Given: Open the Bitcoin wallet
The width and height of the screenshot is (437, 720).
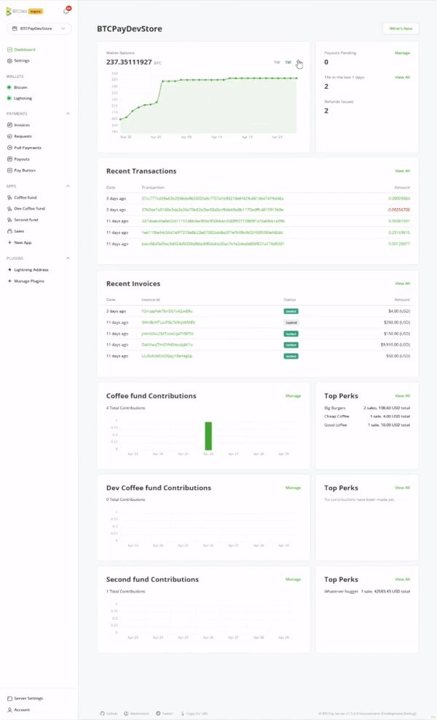Looking at the screenshot, I should [x=20, y=87].
